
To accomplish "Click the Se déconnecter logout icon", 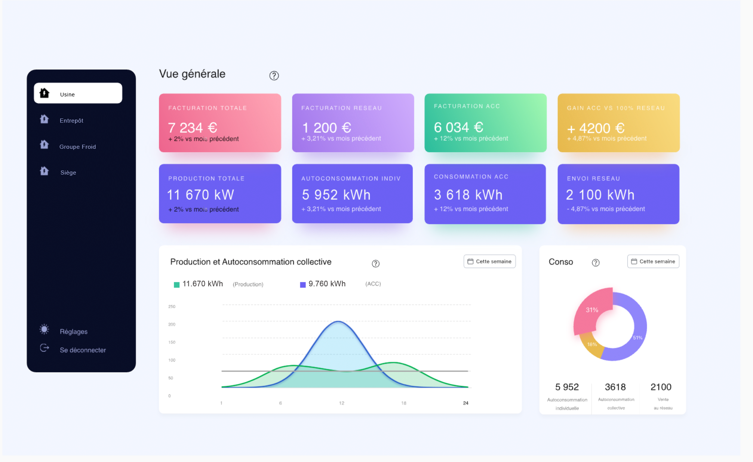I will coord(44,348).
